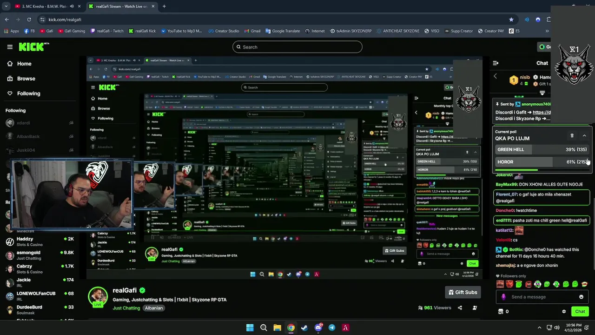Reload the current page
Image resolution: width=595 pixels, height=335 pixels.
click(x=29, y=20)
